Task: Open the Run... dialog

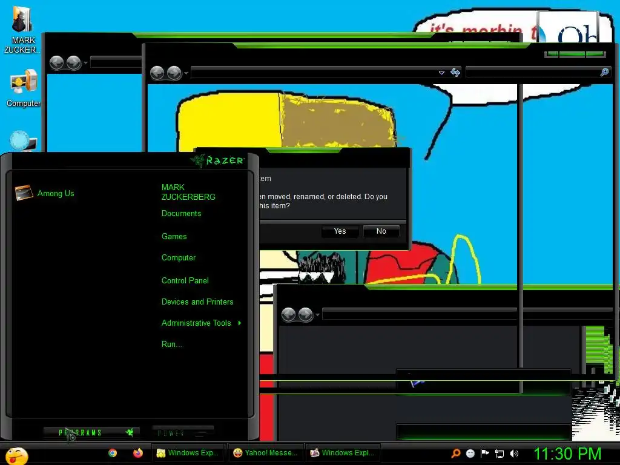Action: (x=172, y=345)
